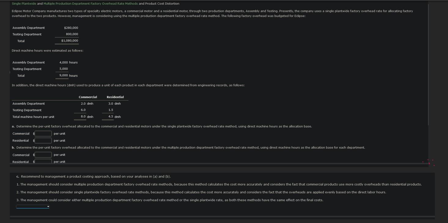
Task: Click the "Commercial" column header
Action: tap(88, 97)
